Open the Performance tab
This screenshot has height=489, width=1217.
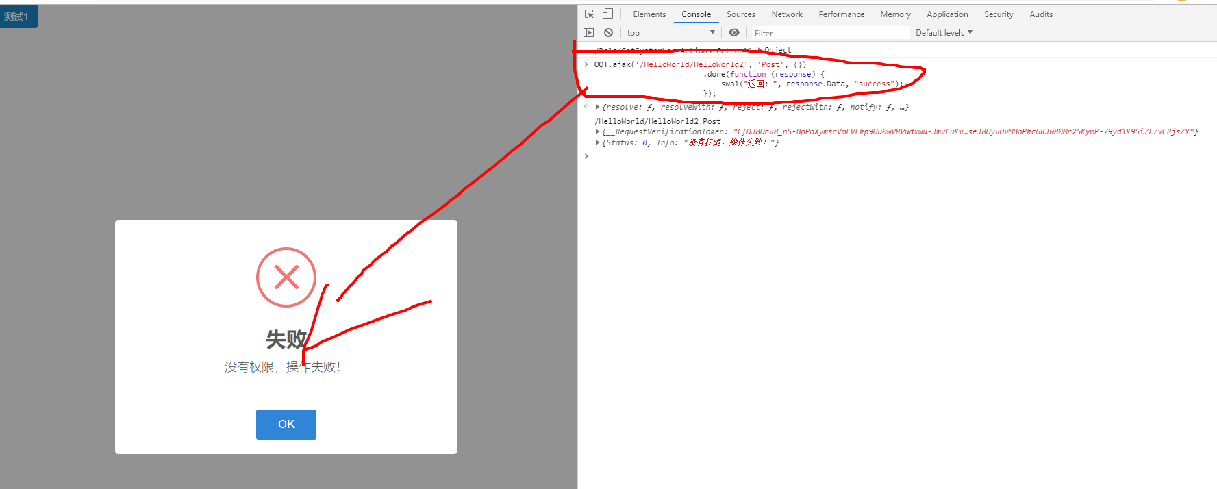[x=841, y=14]
